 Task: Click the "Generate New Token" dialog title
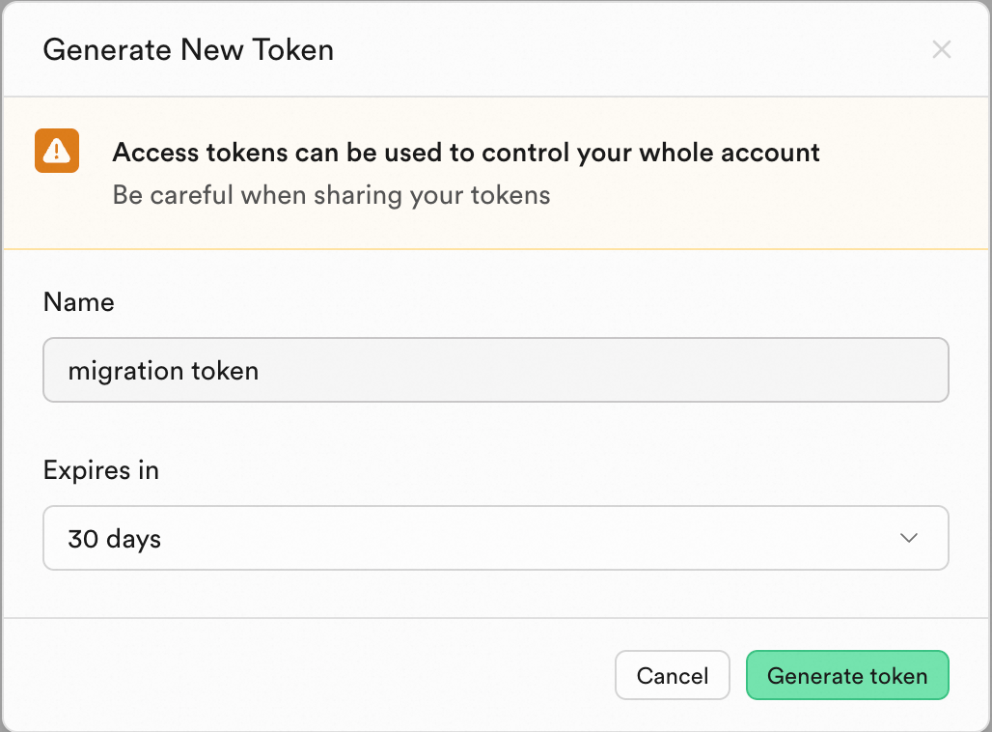click(188, 50)
